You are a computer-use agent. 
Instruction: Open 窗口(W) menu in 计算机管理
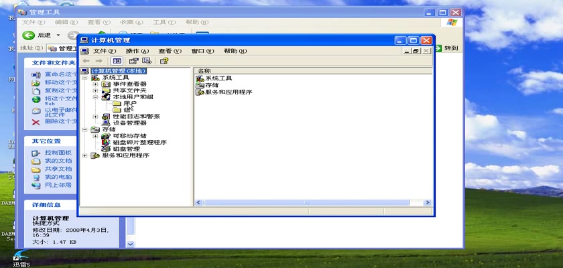point(202,52)
